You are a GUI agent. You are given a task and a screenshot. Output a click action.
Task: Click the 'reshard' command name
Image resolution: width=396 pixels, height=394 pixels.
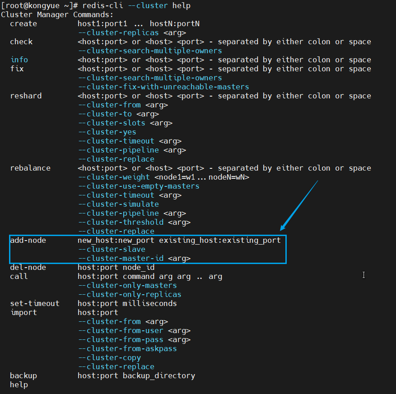[x=26, y=96]
